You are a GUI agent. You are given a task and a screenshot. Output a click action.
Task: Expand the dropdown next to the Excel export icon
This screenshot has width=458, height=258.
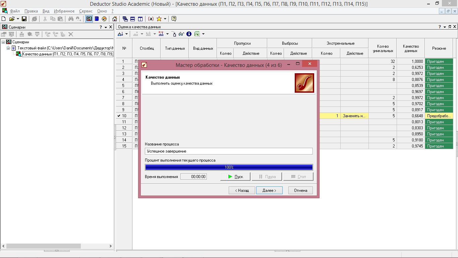point(203,34)
